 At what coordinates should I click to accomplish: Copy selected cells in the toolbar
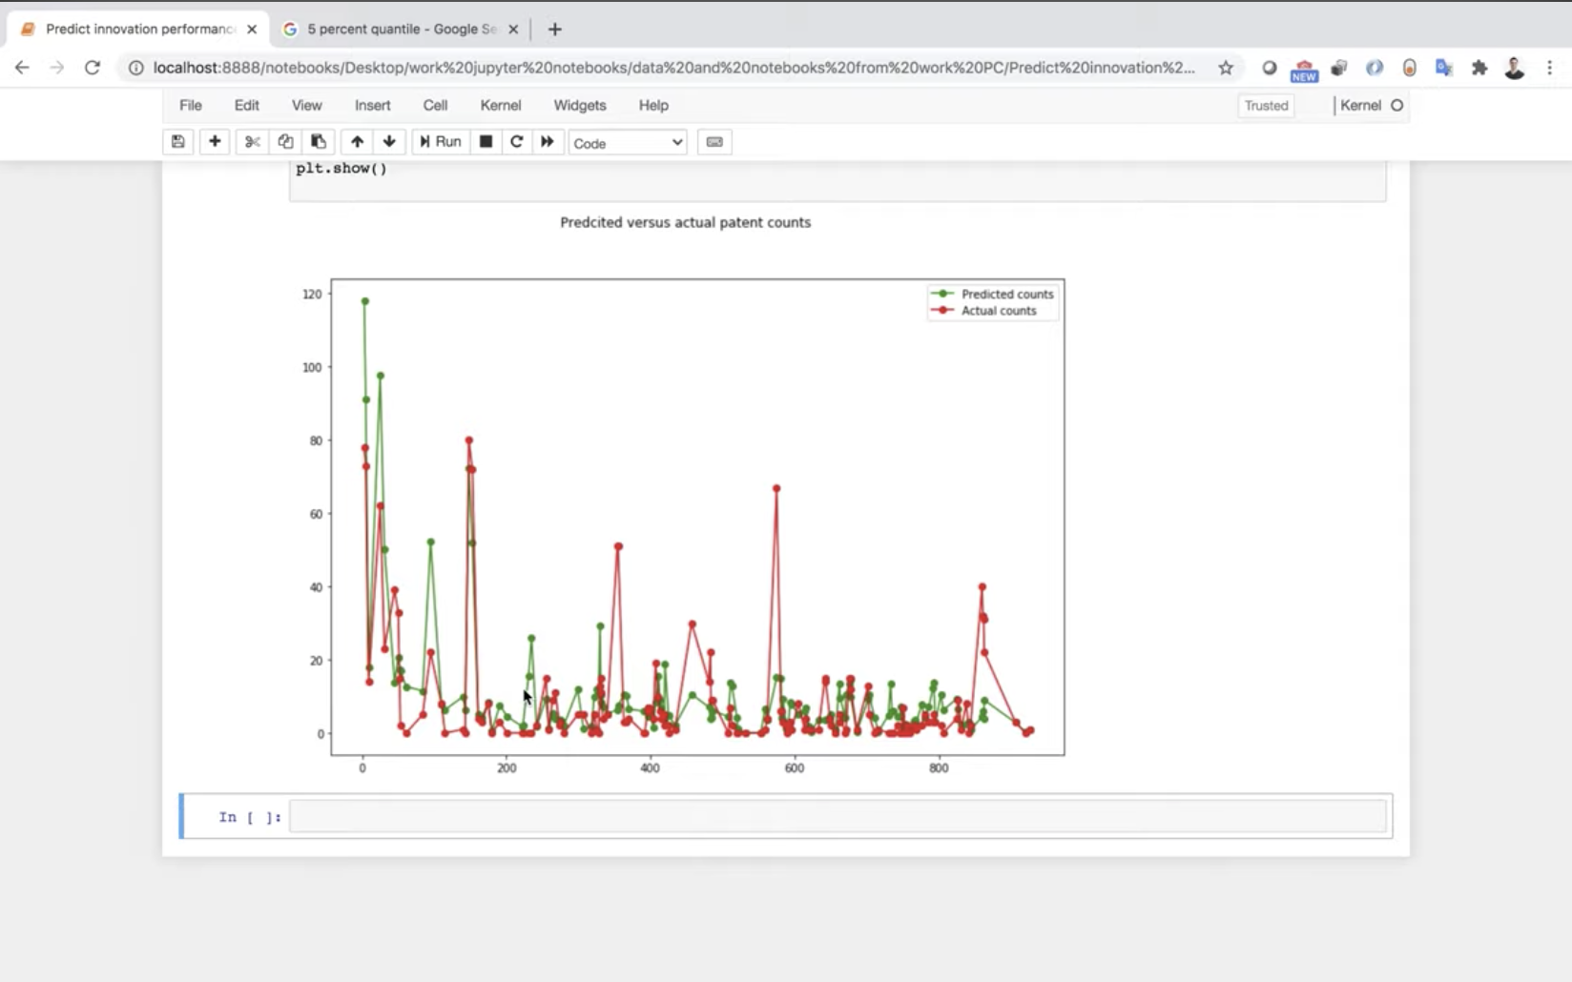pyautogui.click(x=285, y=142)
